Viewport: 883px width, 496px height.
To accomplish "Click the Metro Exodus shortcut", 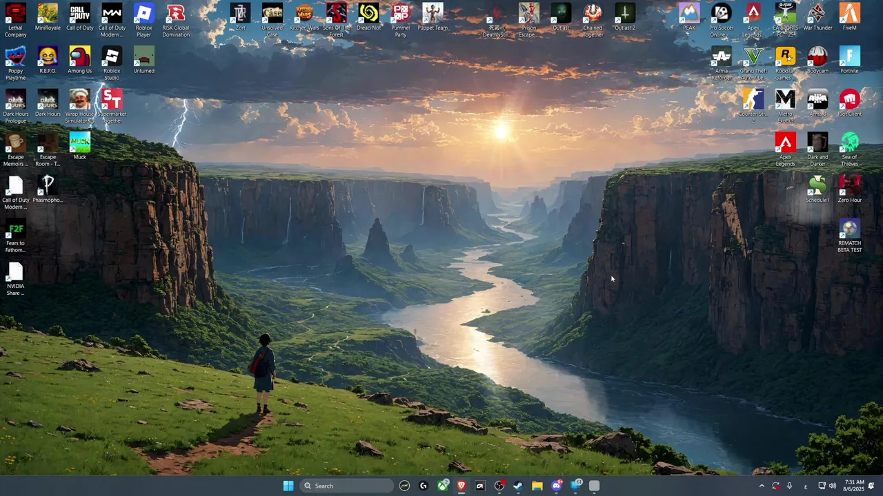I will [785, 106].
